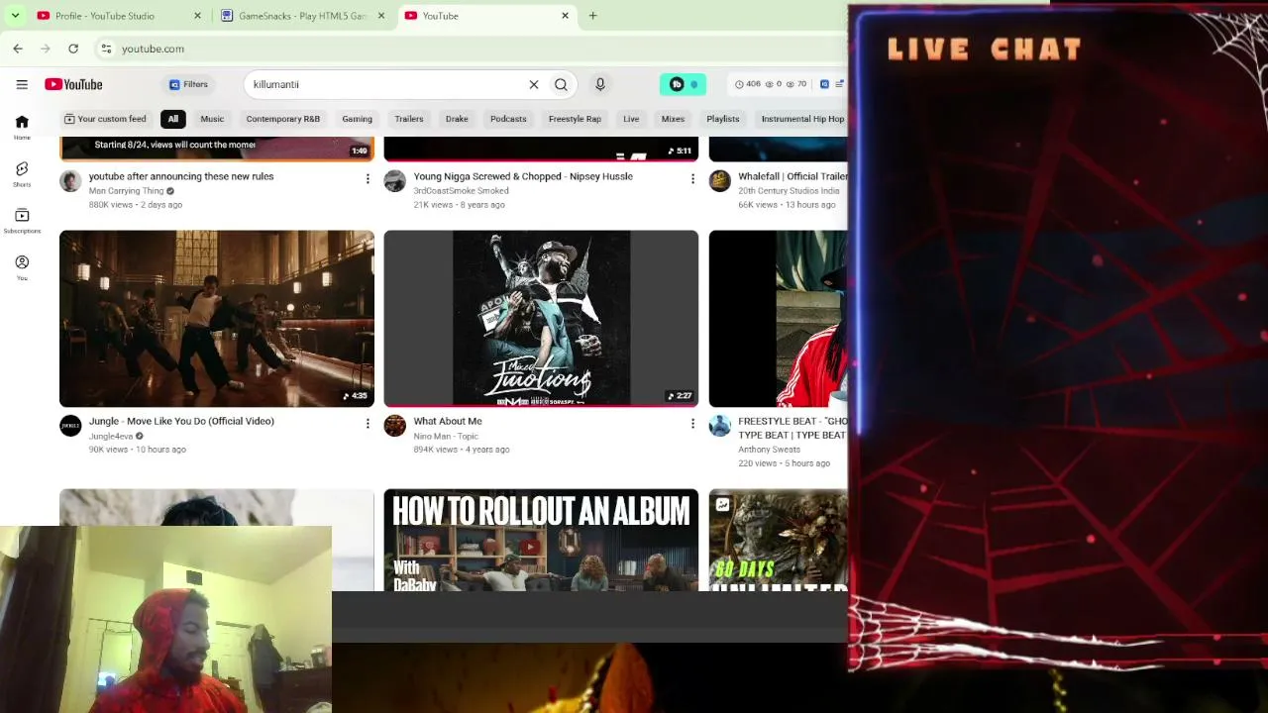Open the 'What About Me' video title

click(x=448, y=421)
